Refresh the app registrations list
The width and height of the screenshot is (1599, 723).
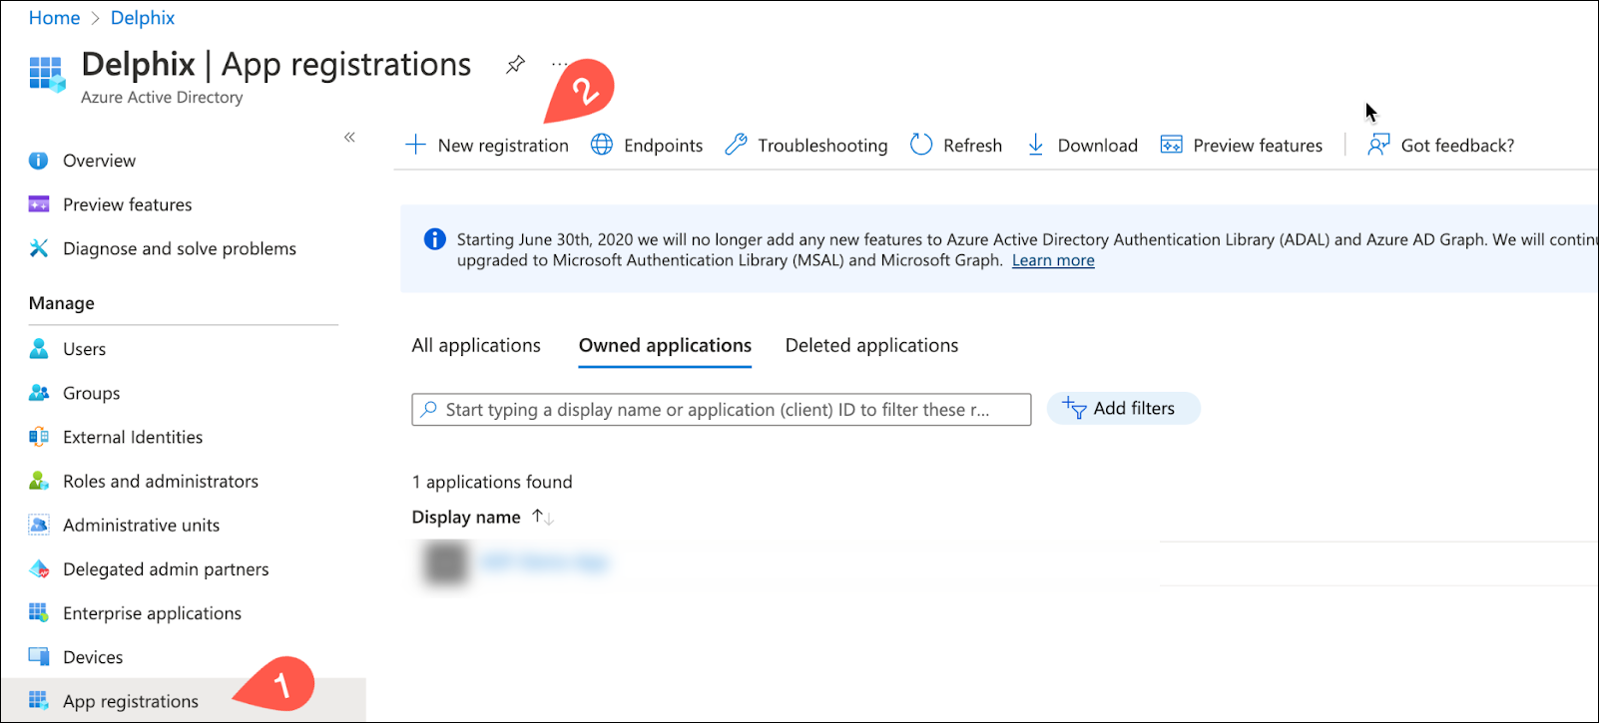955,146
